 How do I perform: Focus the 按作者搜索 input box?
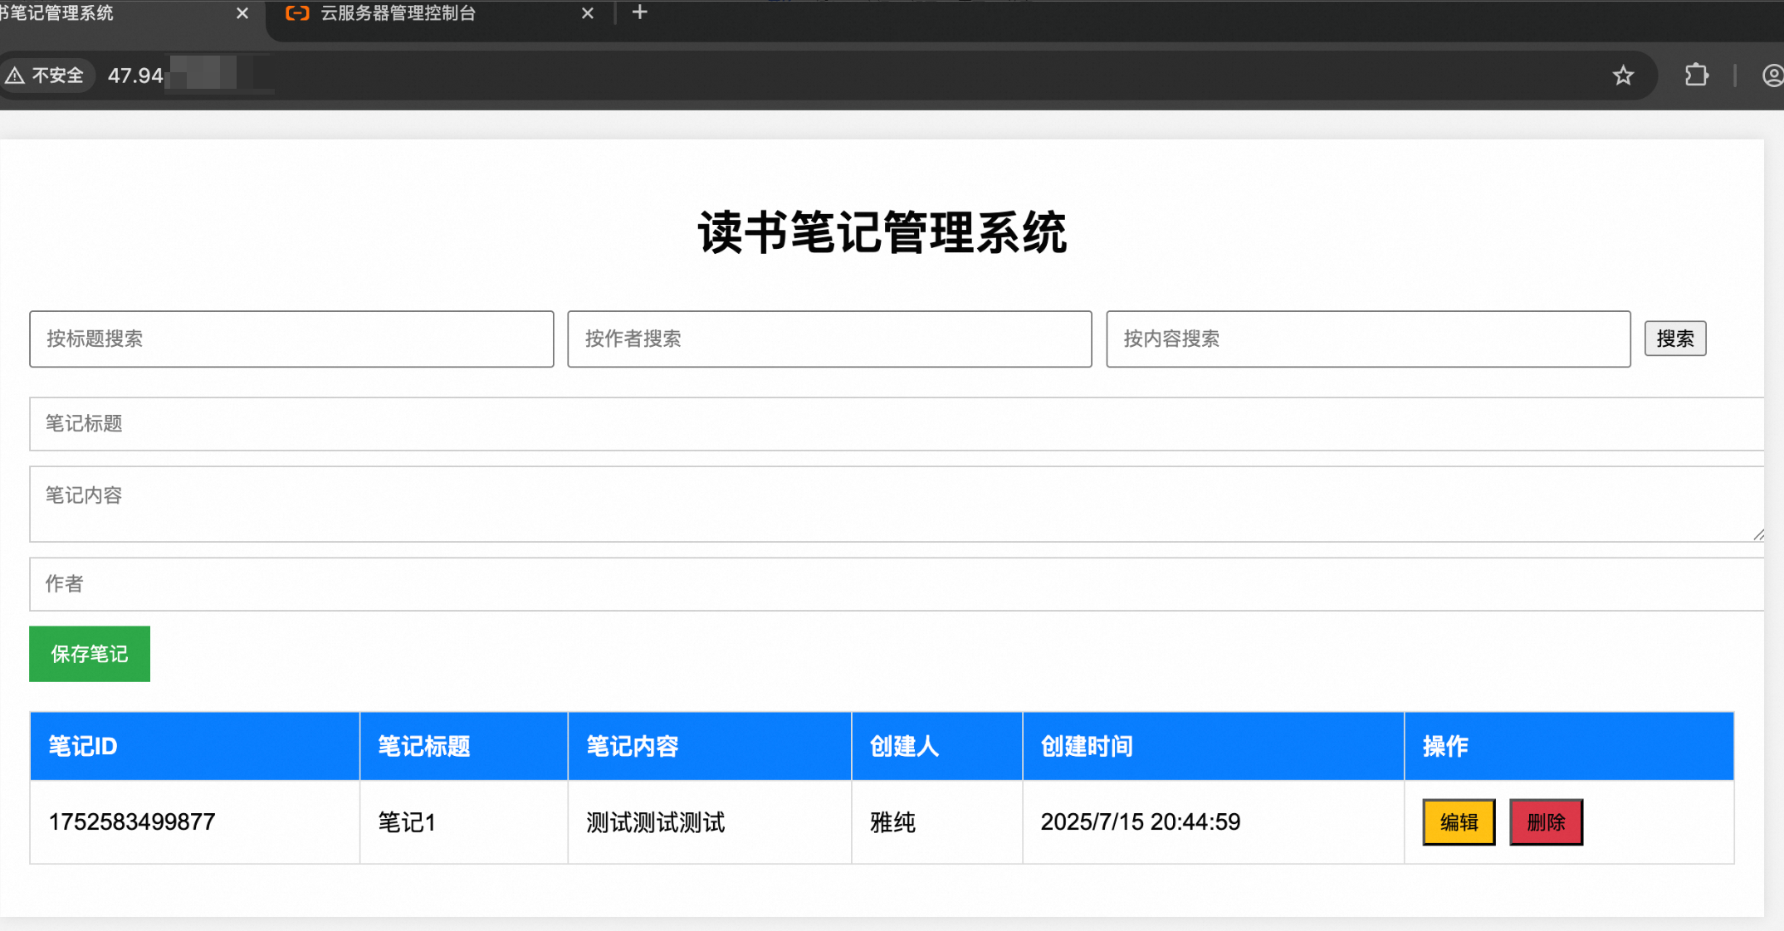coord(829,339)
